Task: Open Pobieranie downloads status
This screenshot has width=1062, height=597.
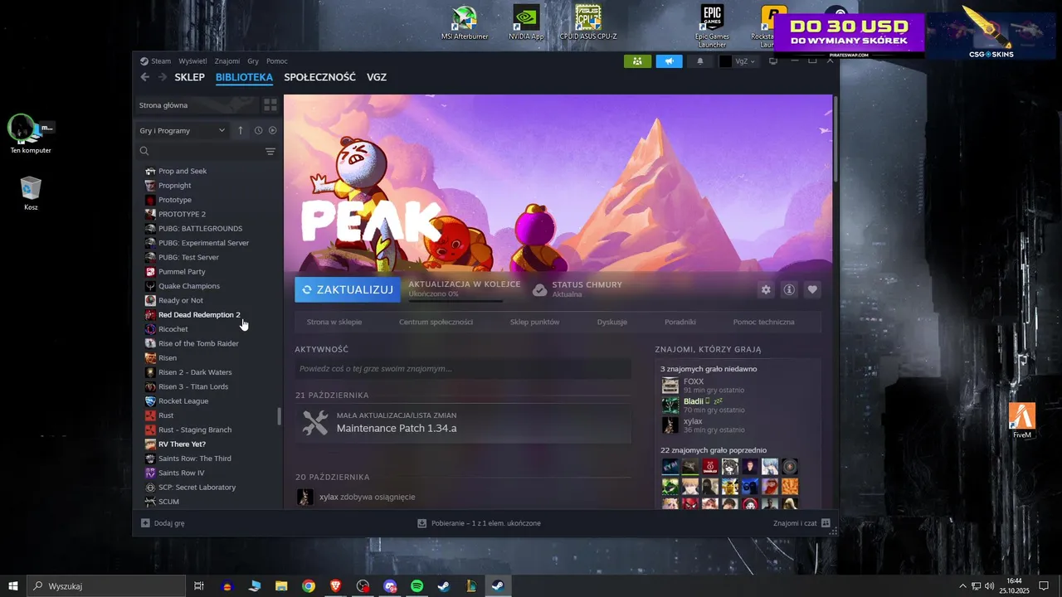Action: 479,523
